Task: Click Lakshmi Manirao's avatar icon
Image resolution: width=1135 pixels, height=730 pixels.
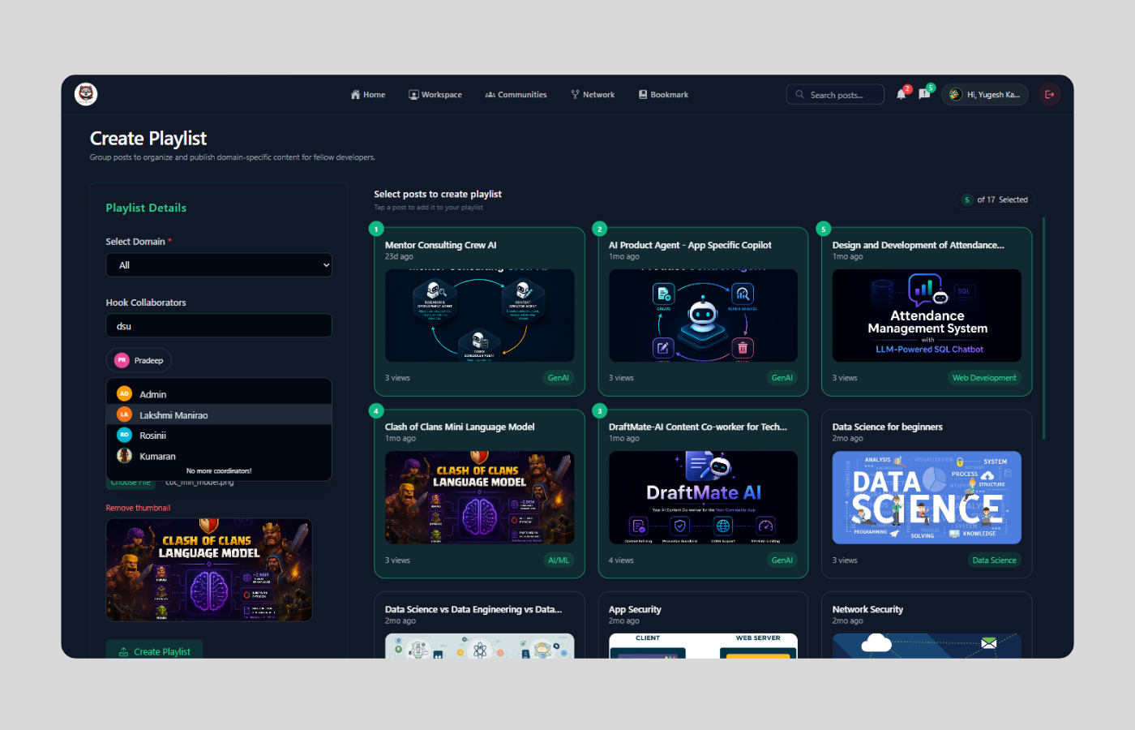Action: (124, 414)
